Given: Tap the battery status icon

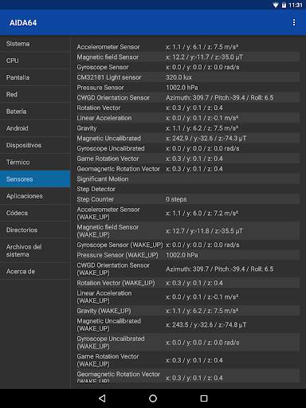Looking at the screenshot, I should click(x=284, y=6).
